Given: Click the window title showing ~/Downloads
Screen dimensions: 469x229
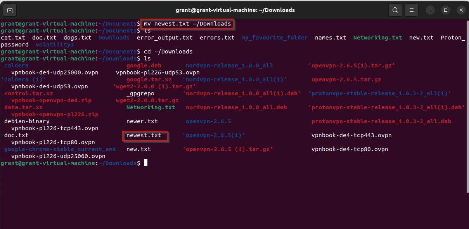Looking at the screenshot, I should pyautogui.click(x=234, y=10).
